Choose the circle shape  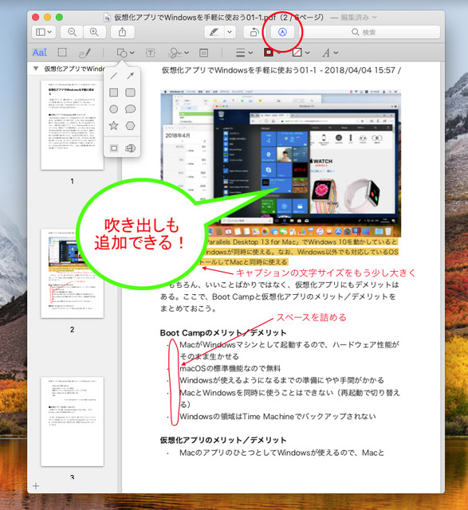pyautogui.click(x=113, y=109)
